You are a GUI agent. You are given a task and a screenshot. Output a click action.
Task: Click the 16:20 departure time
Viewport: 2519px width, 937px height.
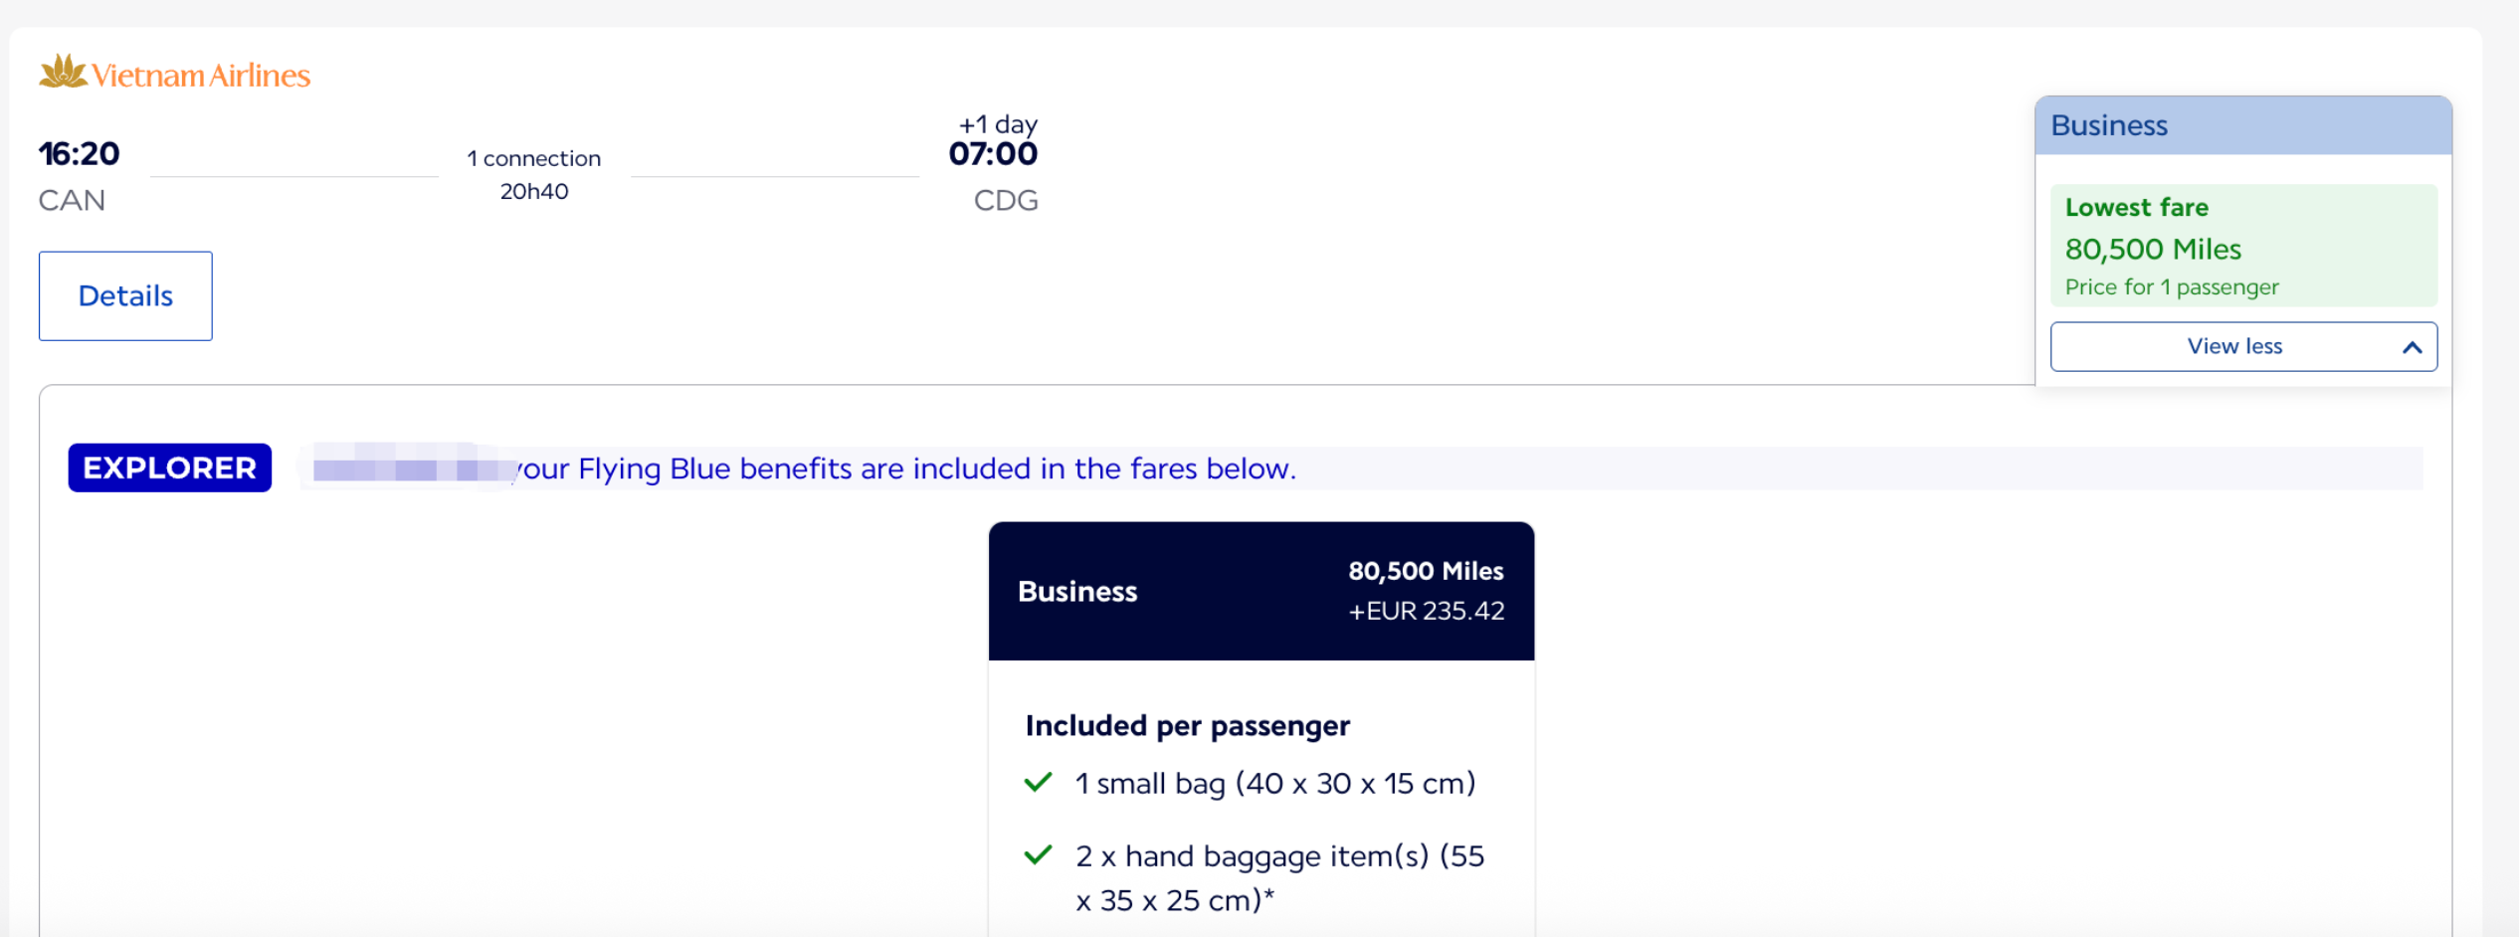click(79, 153)
